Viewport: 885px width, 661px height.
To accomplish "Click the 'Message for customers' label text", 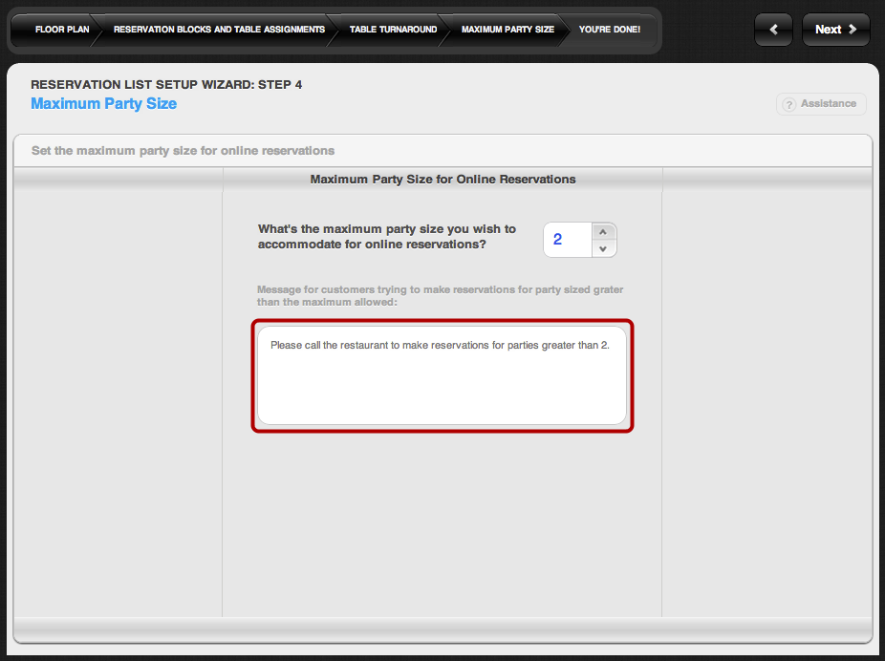I will tap(440, 295).
